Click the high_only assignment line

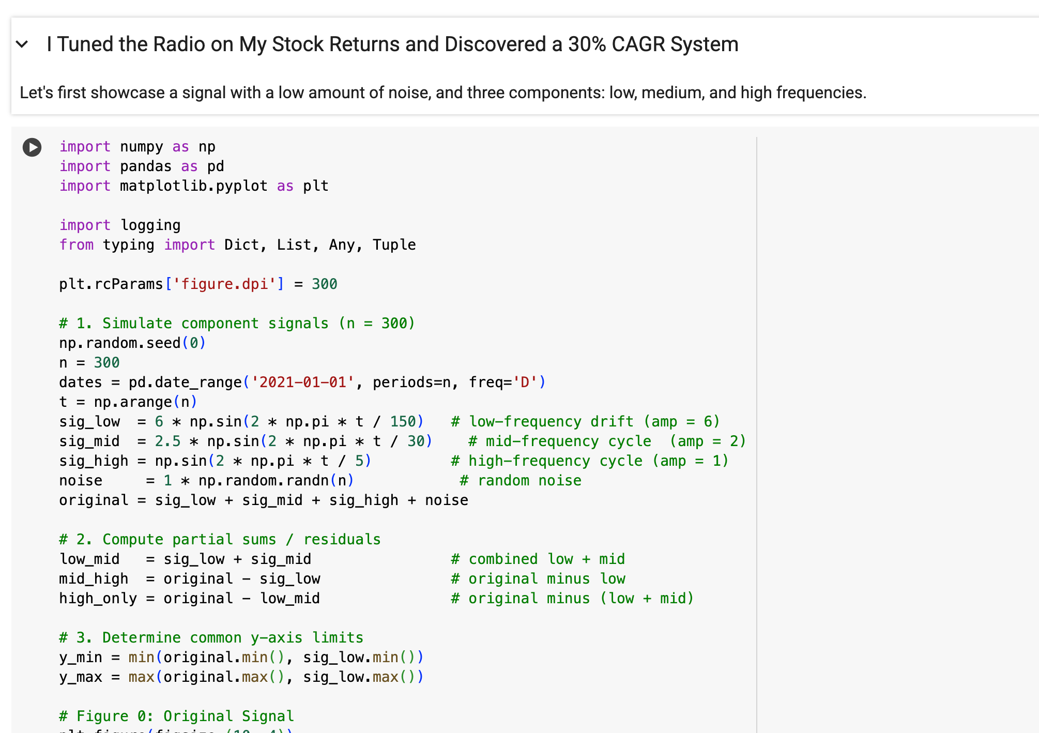tap(189, 599)
